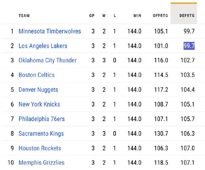205x170 pixels.
Task: Open the Philadelphia 76ers team link
Action: tap(42, 119)
